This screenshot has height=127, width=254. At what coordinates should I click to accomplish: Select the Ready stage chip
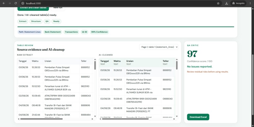(56, 21)
